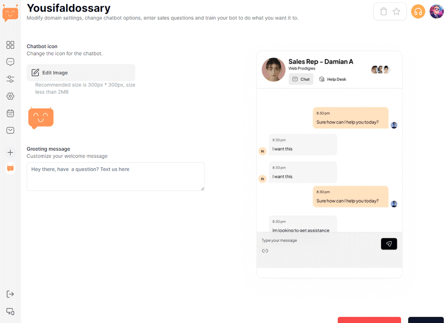This screenshot has width=447, height=323.
Task: Open the settings gear icon
Action: [x=10, y=96]
